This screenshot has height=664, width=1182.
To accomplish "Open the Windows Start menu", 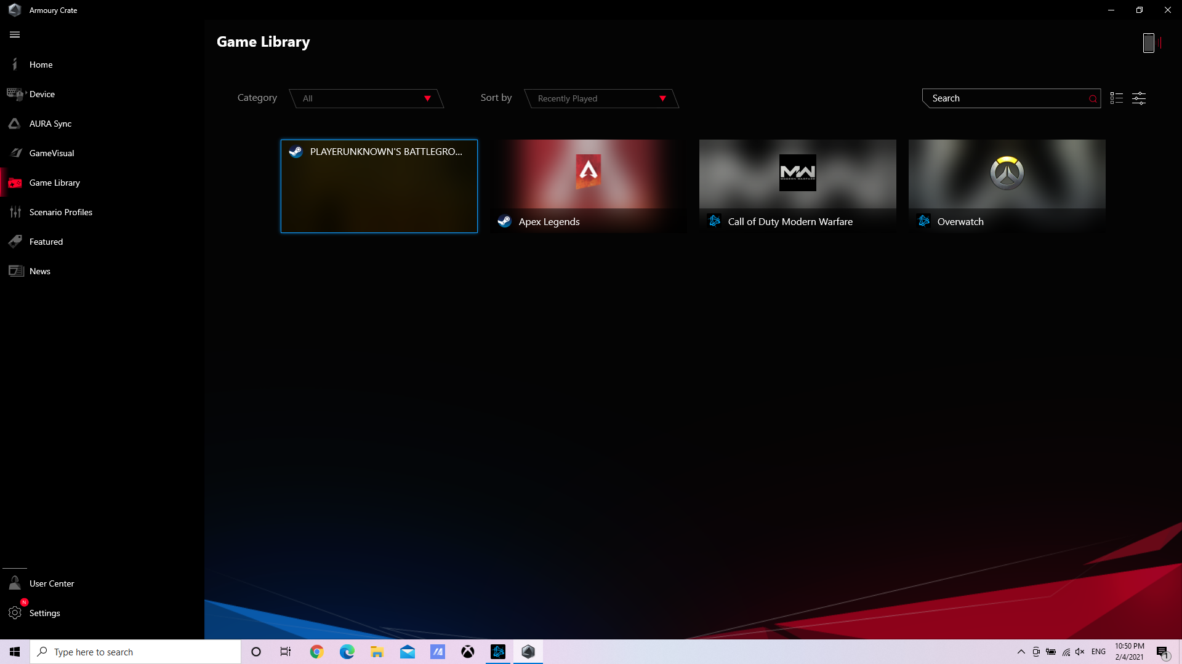I will [15, 652].
